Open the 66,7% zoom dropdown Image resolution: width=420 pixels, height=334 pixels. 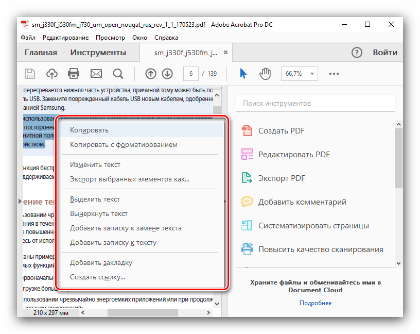click(299, 74)
